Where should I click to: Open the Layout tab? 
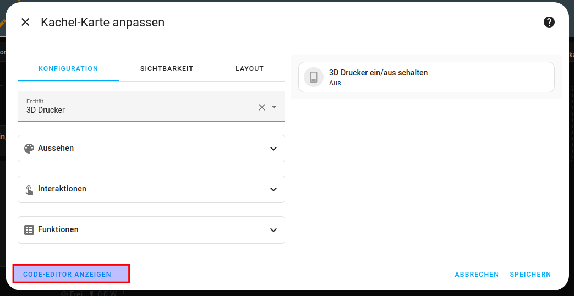point(249,69)
